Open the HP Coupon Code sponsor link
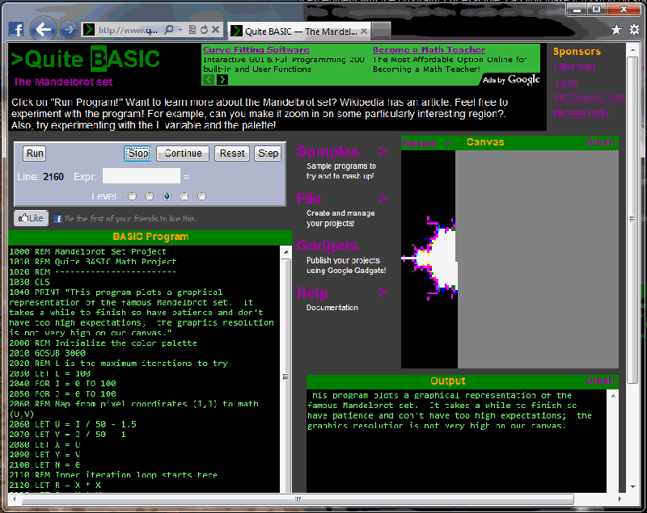647x513 pixels. [x=590, y=97]
